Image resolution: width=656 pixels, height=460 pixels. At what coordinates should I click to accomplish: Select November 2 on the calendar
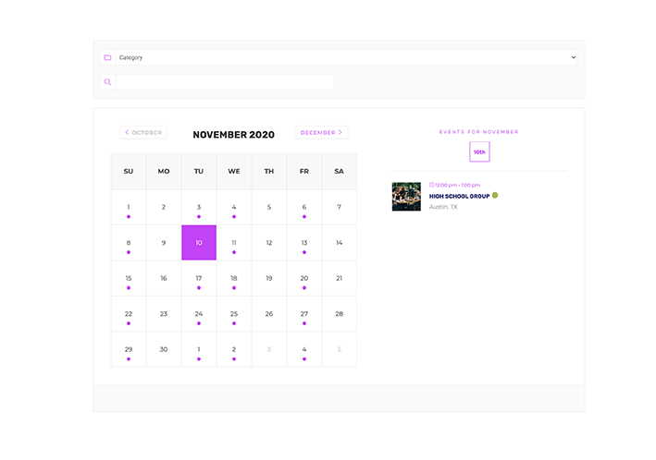coord(164,207)
